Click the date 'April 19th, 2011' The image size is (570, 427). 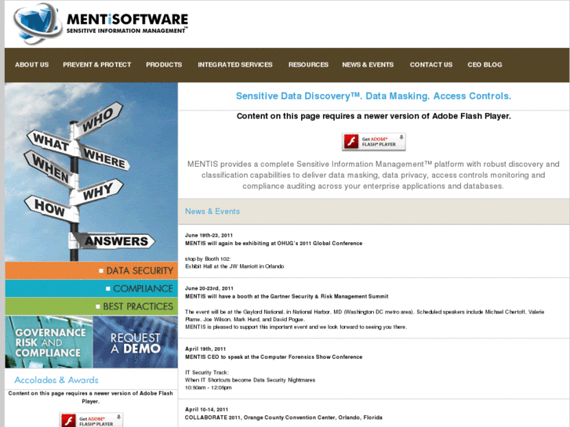(x=205, y=349)
